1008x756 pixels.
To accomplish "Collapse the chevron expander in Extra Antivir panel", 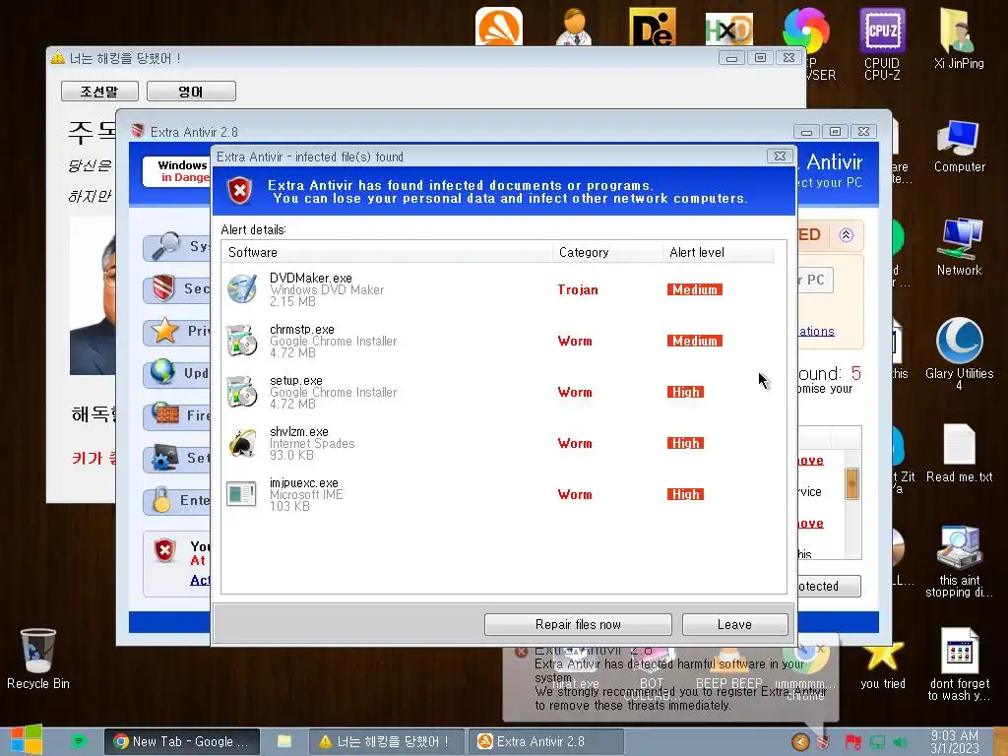I will (846, 235).
